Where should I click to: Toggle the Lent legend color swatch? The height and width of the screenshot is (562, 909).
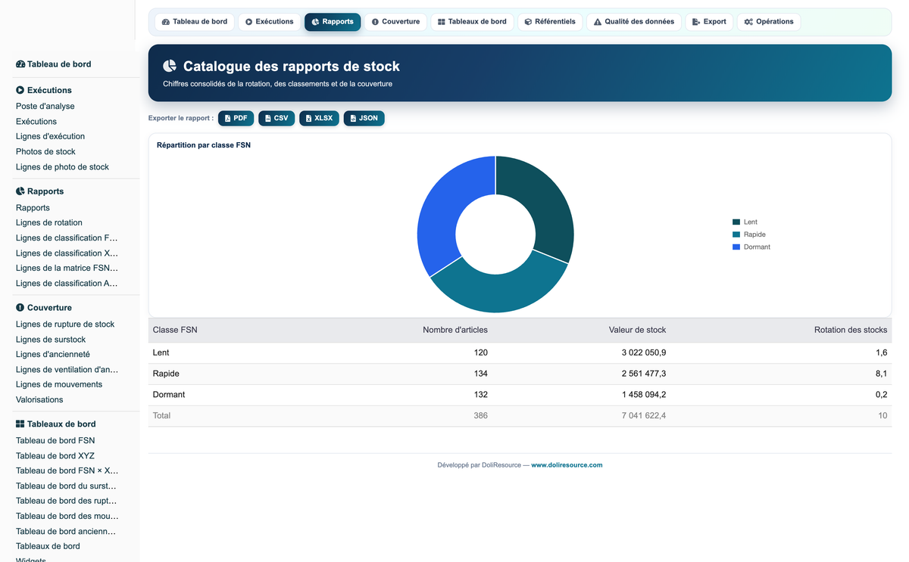[736, 222]
